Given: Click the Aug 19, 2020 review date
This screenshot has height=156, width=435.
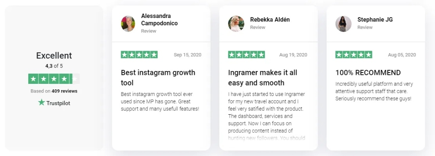Looking at the screenshot, I should pos(293,55).
